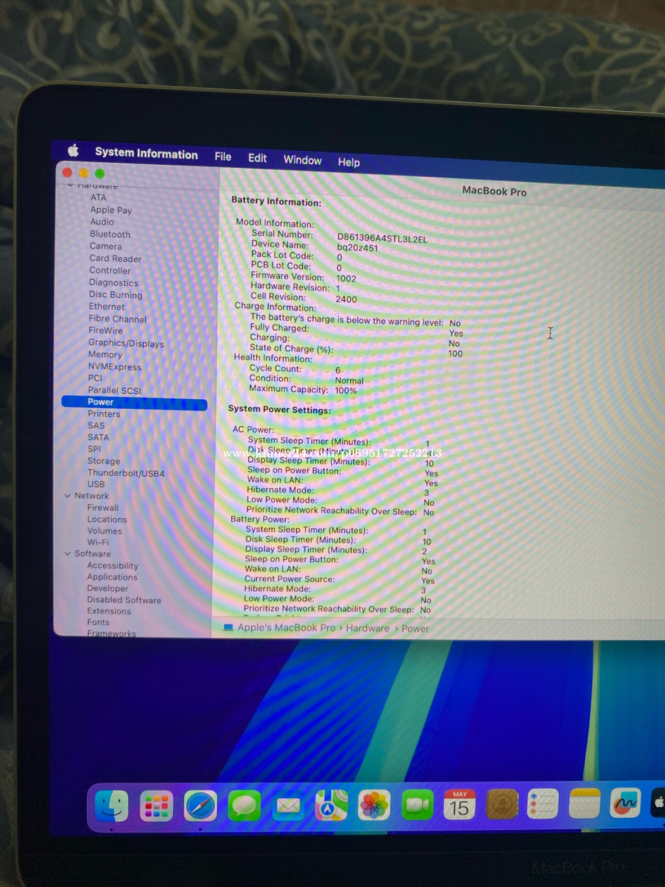
Task: Select NVMExpress in the sidebar
Action: tap(115, 367)
